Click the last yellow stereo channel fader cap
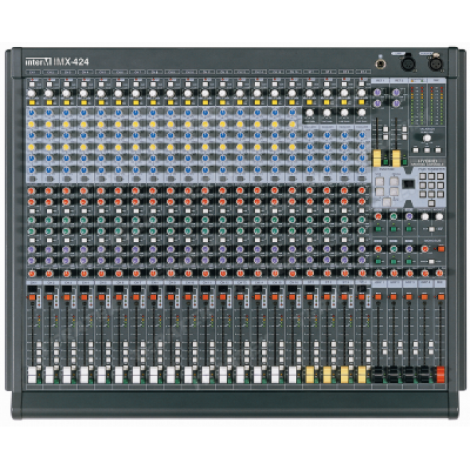Image resolution: width=470 pixels, height=470 pixels. [361, 375]
